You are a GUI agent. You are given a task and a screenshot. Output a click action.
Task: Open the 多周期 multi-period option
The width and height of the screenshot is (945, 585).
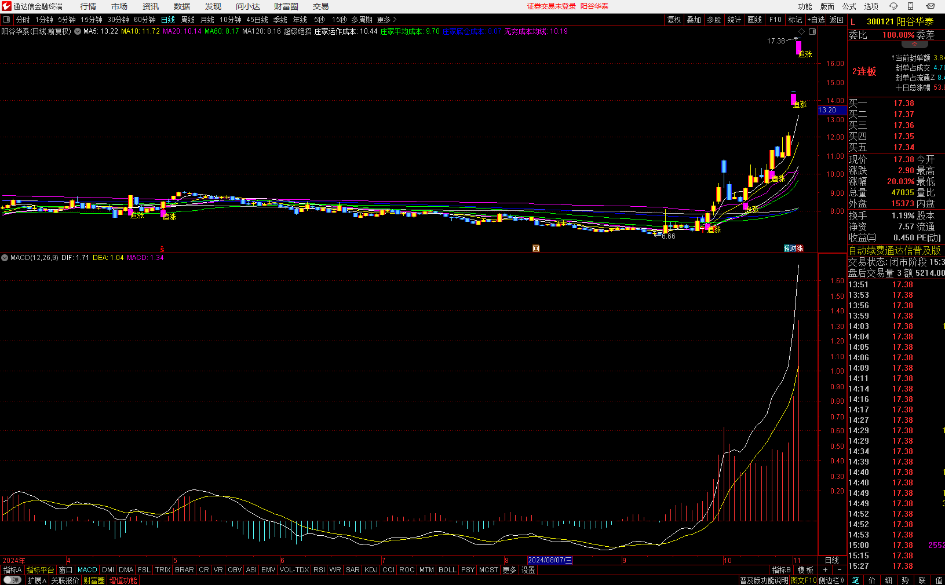[x=362, y=20]
